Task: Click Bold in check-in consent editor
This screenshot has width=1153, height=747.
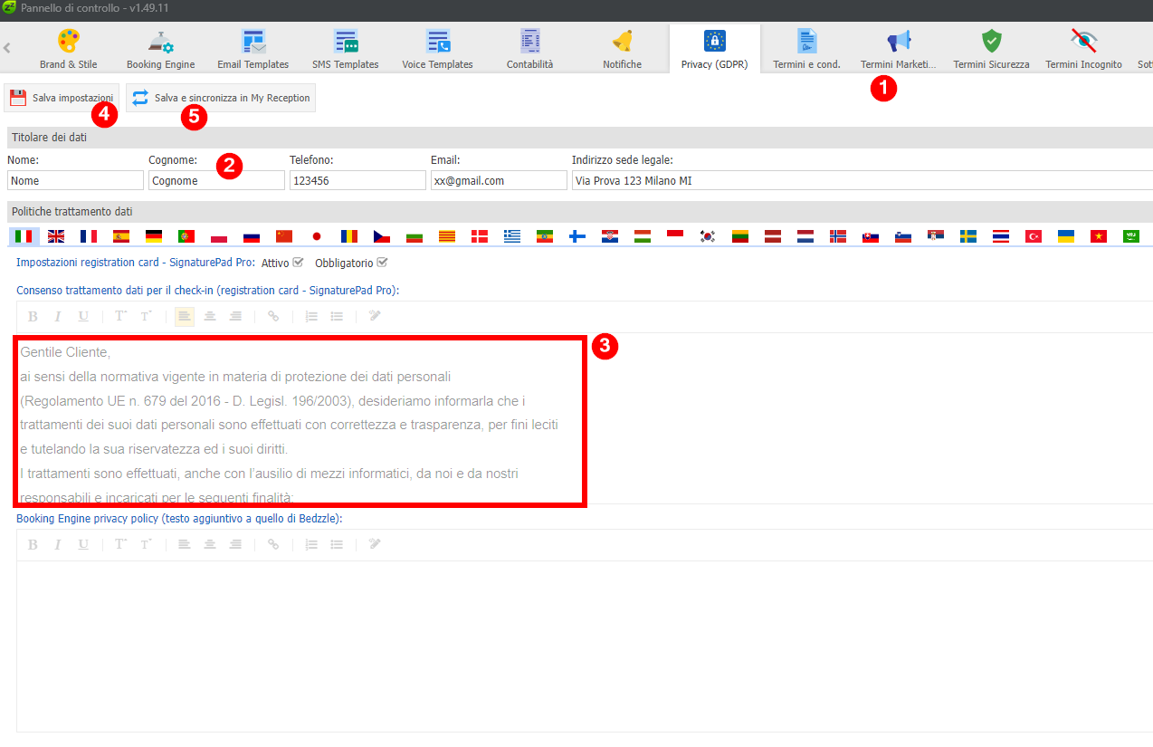Action: click(x=33, y=316)
